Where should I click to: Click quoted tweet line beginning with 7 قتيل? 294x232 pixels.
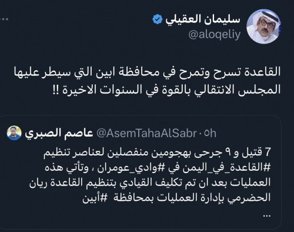click(157, 153)
